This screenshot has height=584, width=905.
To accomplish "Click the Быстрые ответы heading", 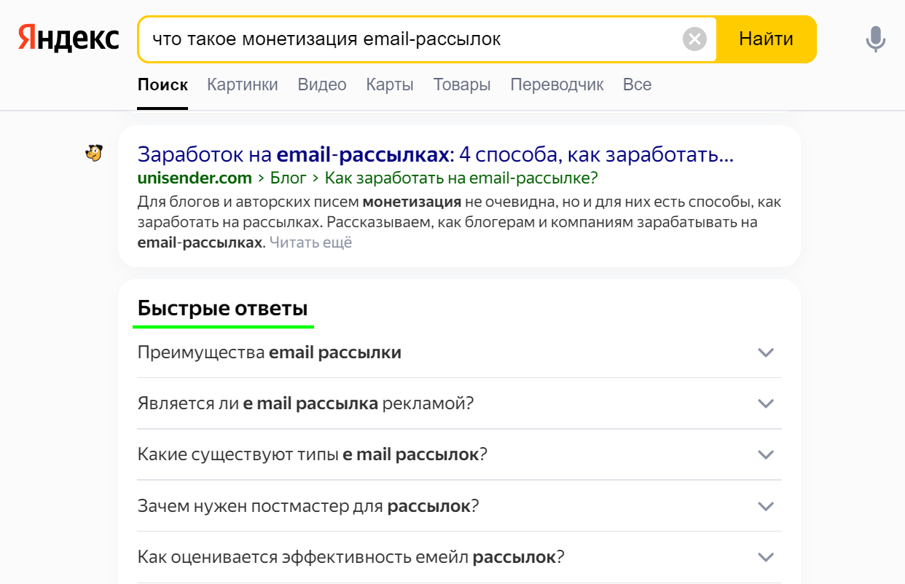I will click(222, 307).
